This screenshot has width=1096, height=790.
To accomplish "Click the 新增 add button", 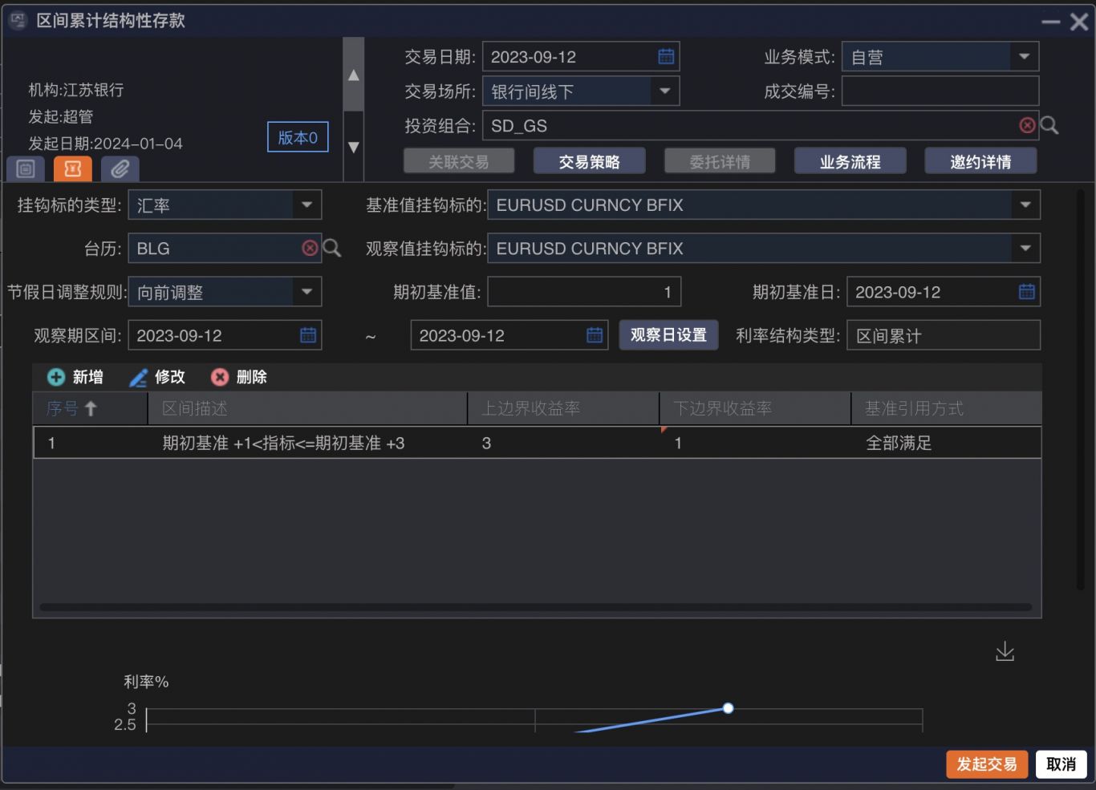I will 75,377.
